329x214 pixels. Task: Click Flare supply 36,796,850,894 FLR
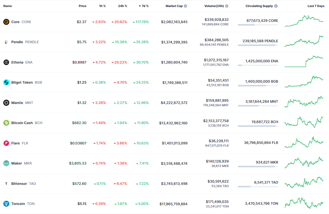click(x=261, y=143)
